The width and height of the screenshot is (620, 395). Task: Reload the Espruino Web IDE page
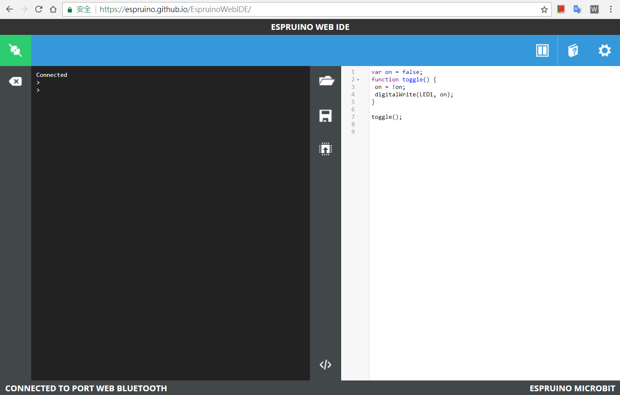[x=38, y=9]
